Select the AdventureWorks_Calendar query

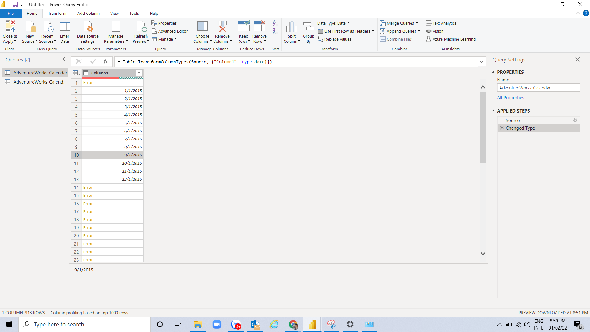(x=34, y=73)
